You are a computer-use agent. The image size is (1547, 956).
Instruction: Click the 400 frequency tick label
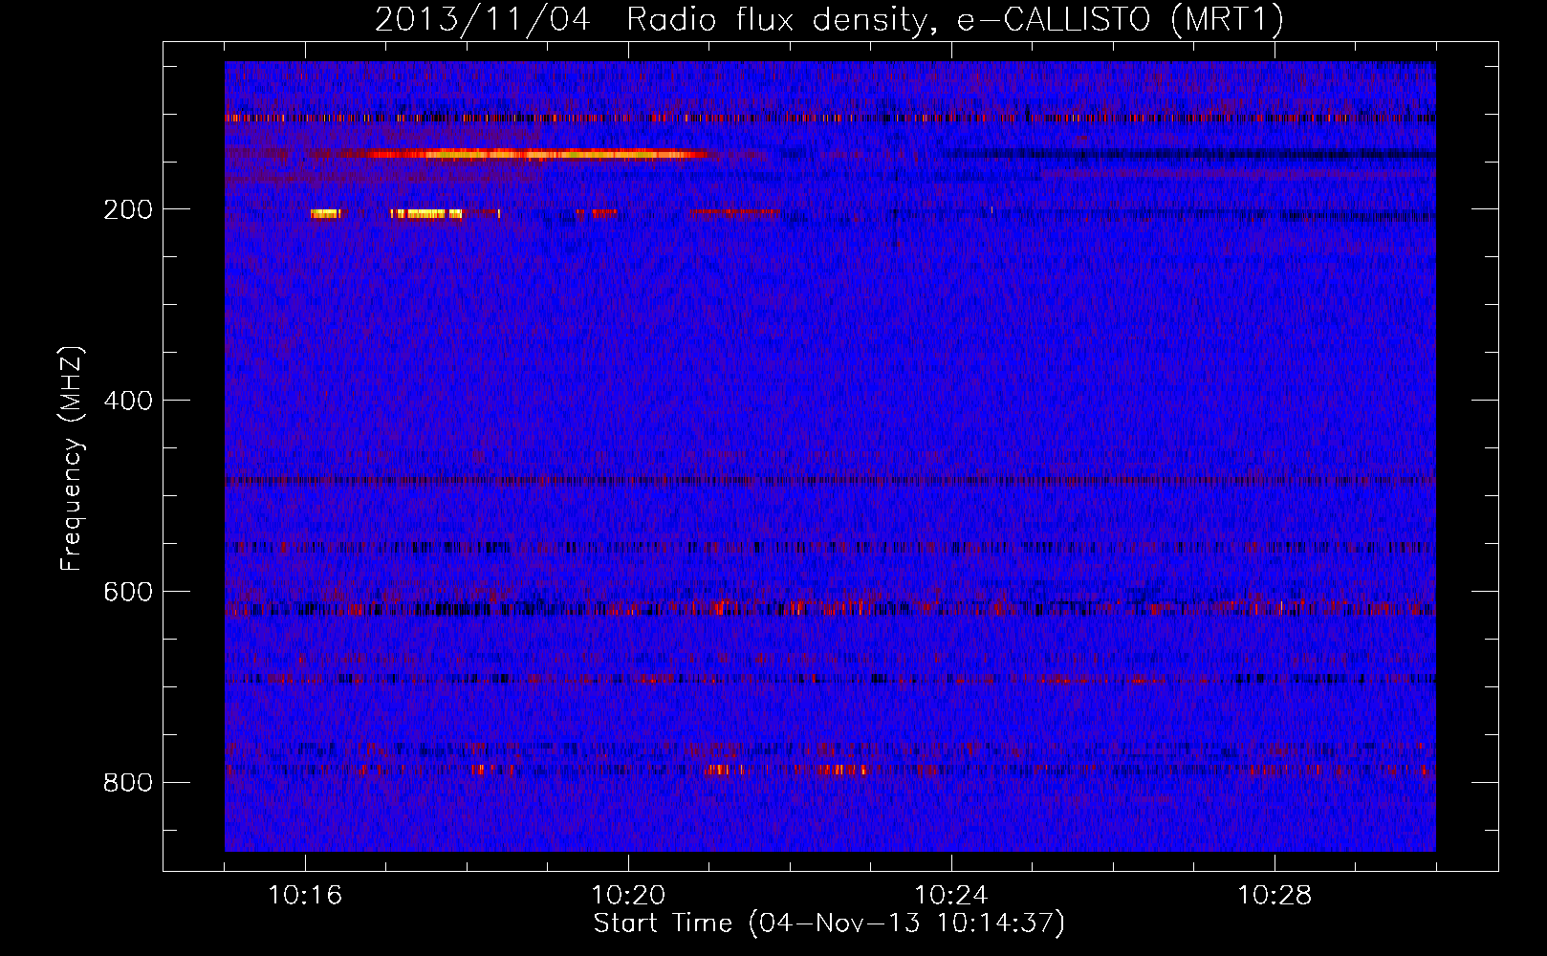pyautogui.click(x=128, y=401)
